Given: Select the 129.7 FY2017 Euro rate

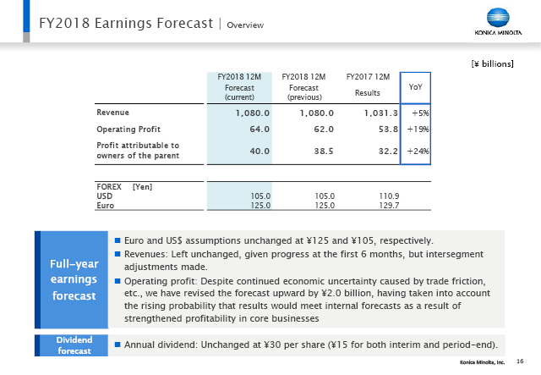Looking at the screenshot, I should [389, 206].
